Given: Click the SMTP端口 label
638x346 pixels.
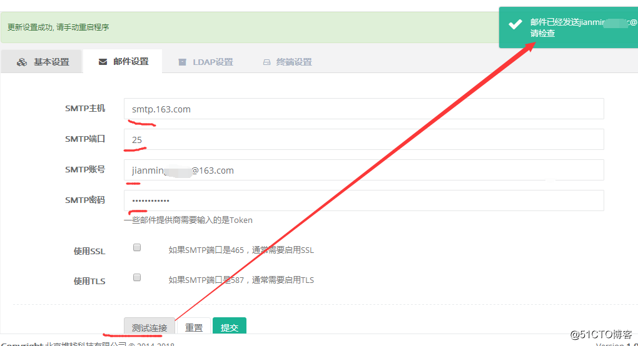Looking at the screenshot, I should click(x=85, y=139).
